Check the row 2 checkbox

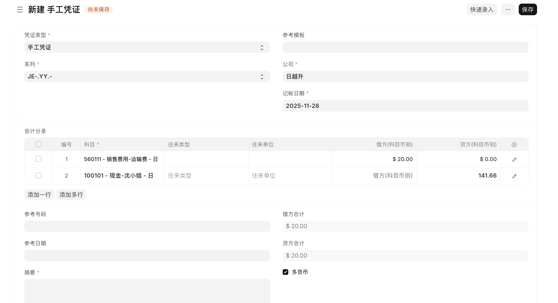pyautogui.click(x=39, y=176)
